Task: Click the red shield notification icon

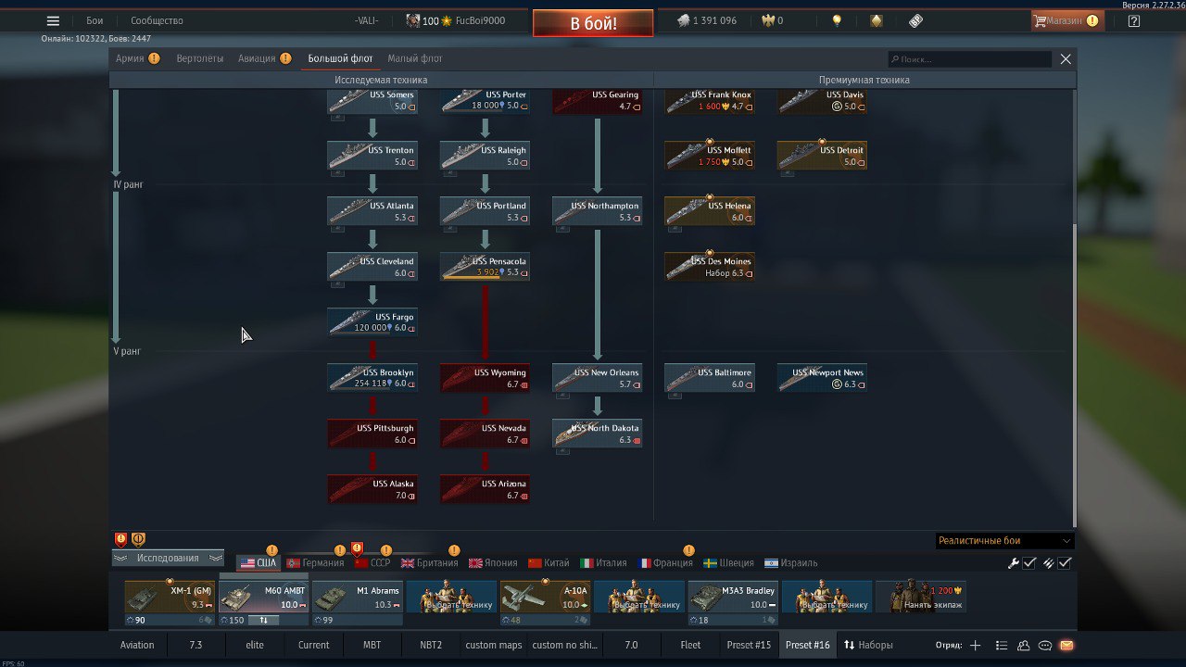Action: coord(120,539)
